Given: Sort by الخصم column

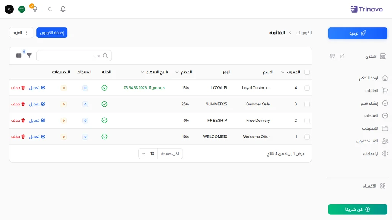Looking at the screenshot, I should 184,72.
